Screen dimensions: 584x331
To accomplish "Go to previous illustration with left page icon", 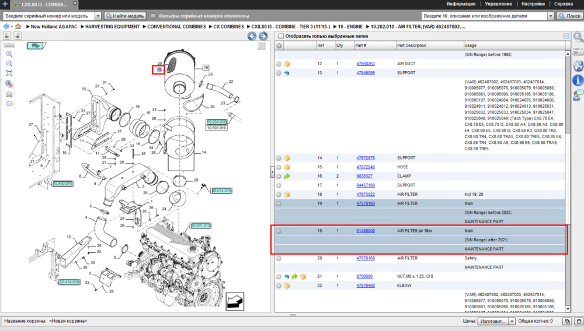I will [7, 36].
